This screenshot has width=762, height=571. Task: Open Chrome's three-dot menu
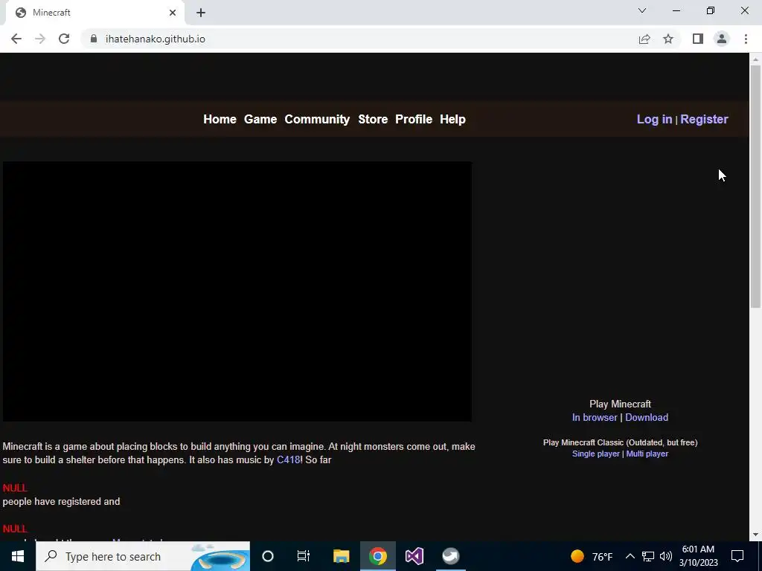click(746, 39)
